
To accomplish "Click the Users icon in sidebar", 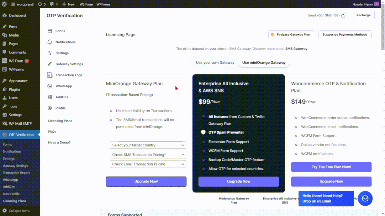I will click(4, 98).
